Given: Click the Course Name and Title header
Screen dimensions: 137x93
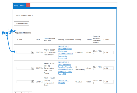Looking at the screenshot, I should click(x=49, y=39).
